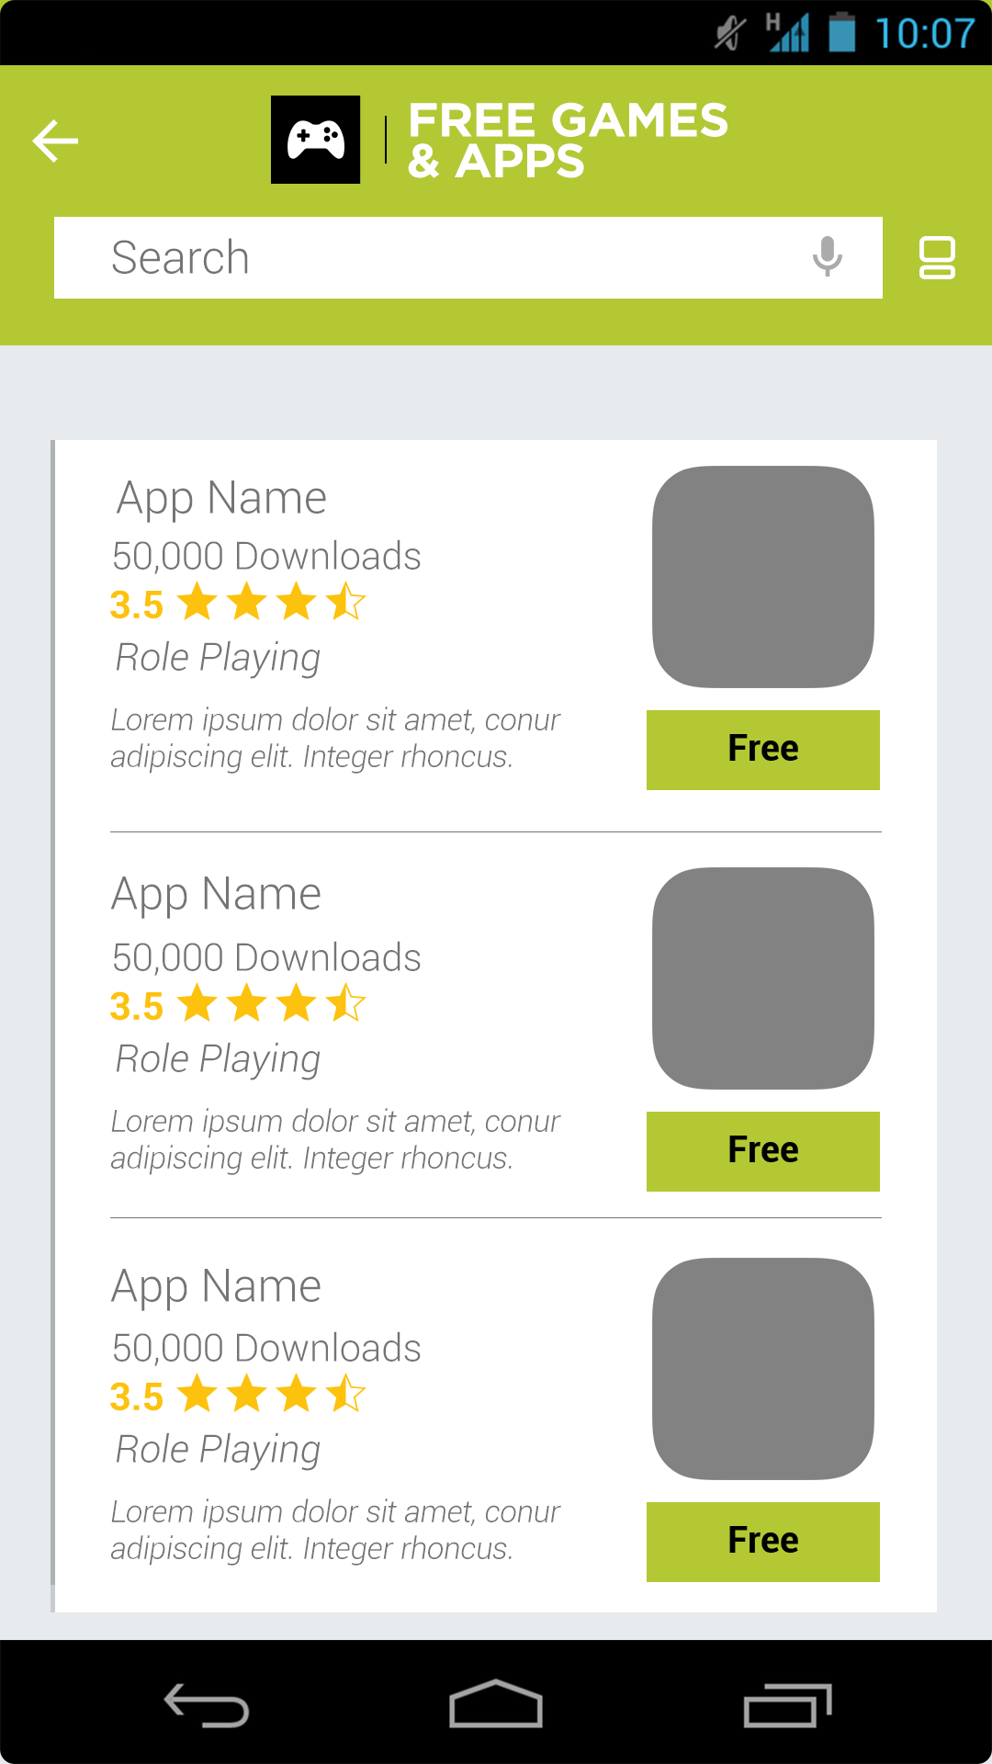
Task: Tap the muted sound status icon
Action: (730, 33)
